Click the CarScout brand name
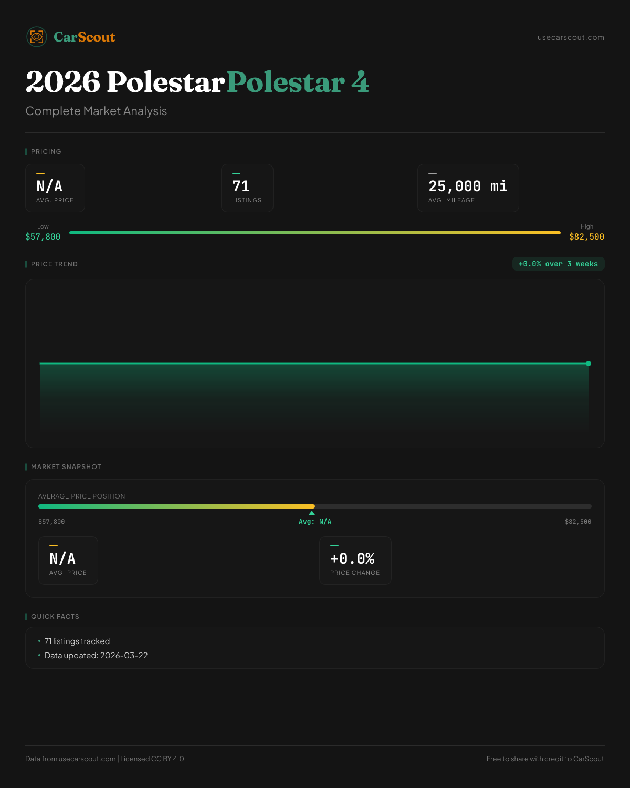The height and width of the screenshot is (788, 630). (84, 37)
